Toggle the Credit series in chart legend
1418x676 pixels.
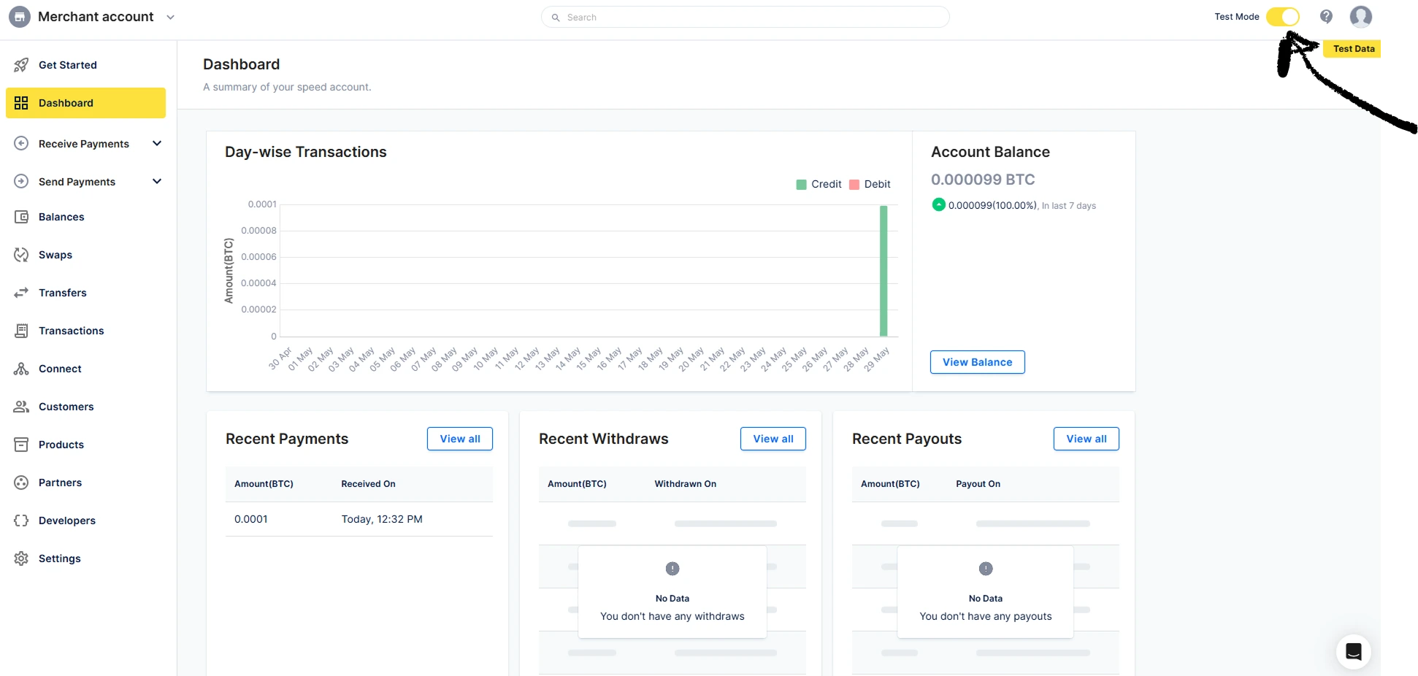pos(819,184)
